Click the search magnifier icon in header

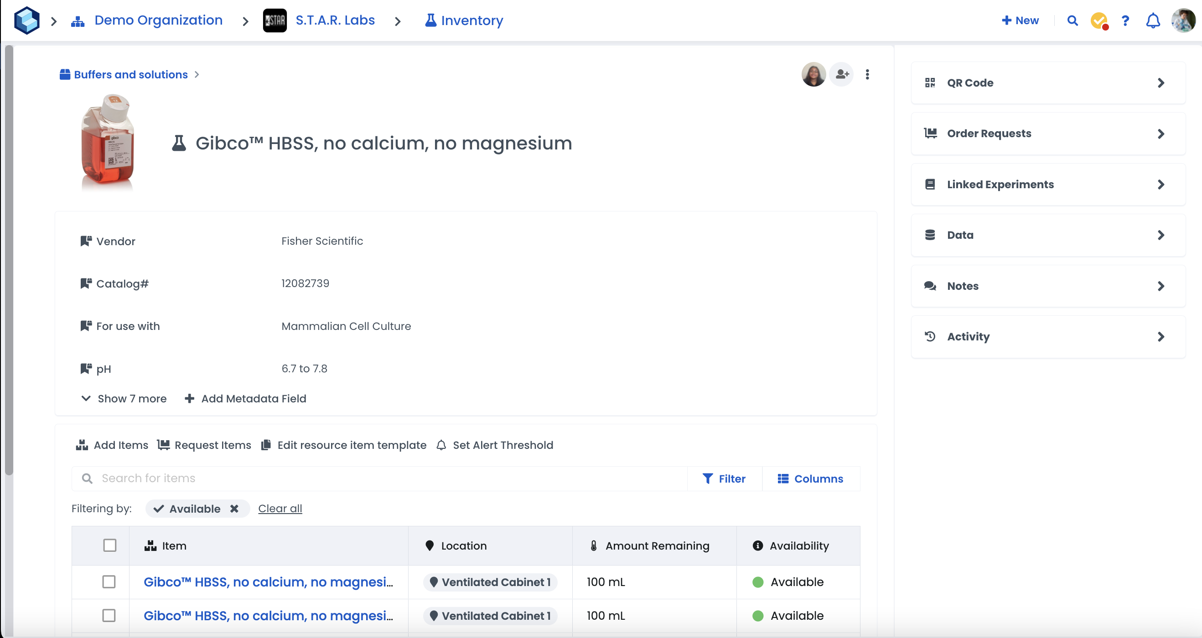click(1072, 21)
